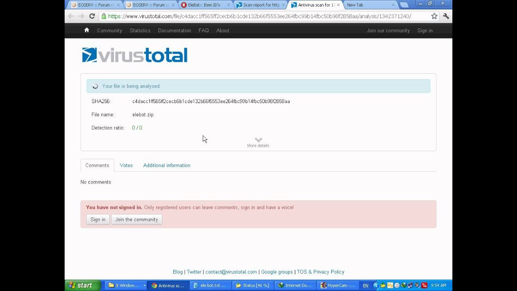Image resolution: width=517 pixels, height=291 pixels.
Task: Open the Windows Start menu
Action: (82, 285)
